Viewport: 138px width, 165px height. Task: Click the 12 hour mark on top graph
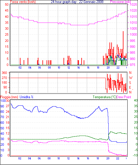coord(69,68)
